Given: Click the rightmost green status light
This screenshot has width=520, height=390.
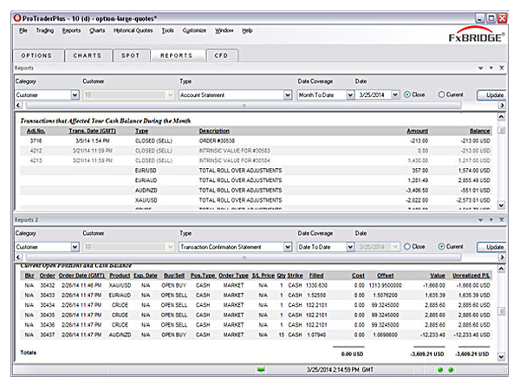Looking at the screenshot, I should [x=451, y=370].
